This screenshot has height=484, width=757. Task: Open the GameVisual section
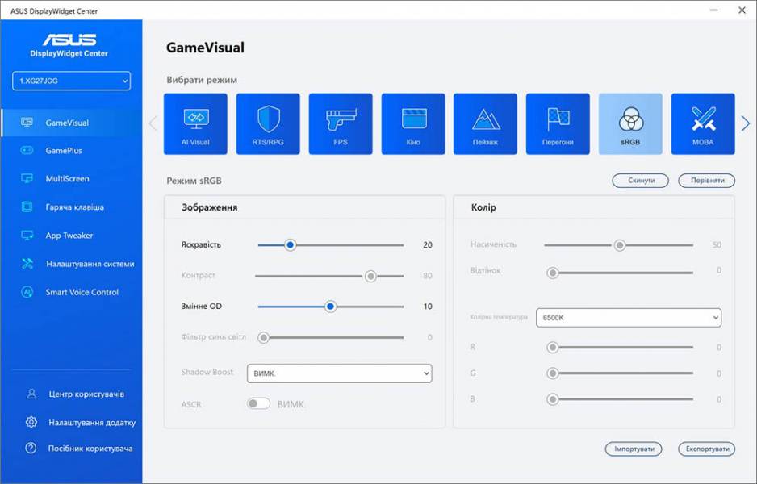[x=72, y=123]
